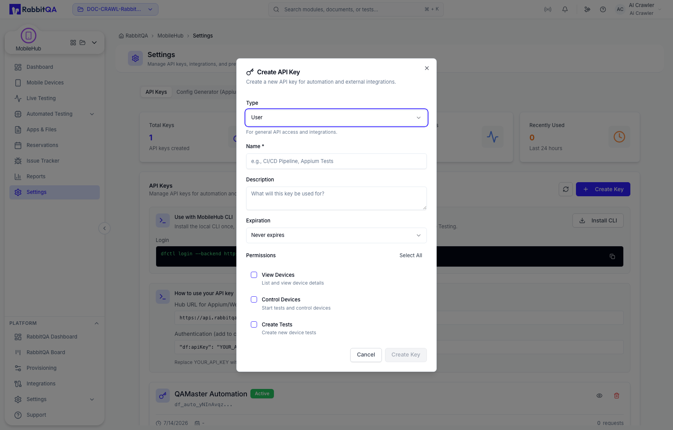Viewport: 673px width, 430px height.
Task: Collapse the PLATFORM section
Action: click(97, 323)
